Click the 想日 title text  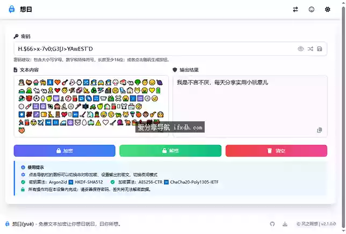[x=26, y=9]
